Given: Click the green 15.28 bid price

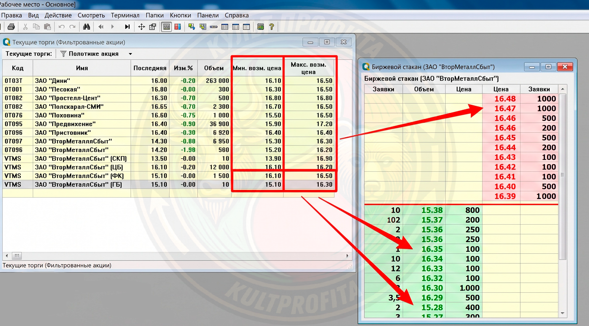Looking at the screenshot, I should [x=432, y=307].
